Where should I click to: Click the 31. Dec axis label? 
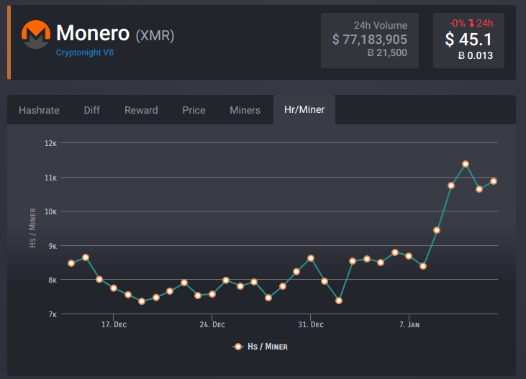click(x=311, y=324)
